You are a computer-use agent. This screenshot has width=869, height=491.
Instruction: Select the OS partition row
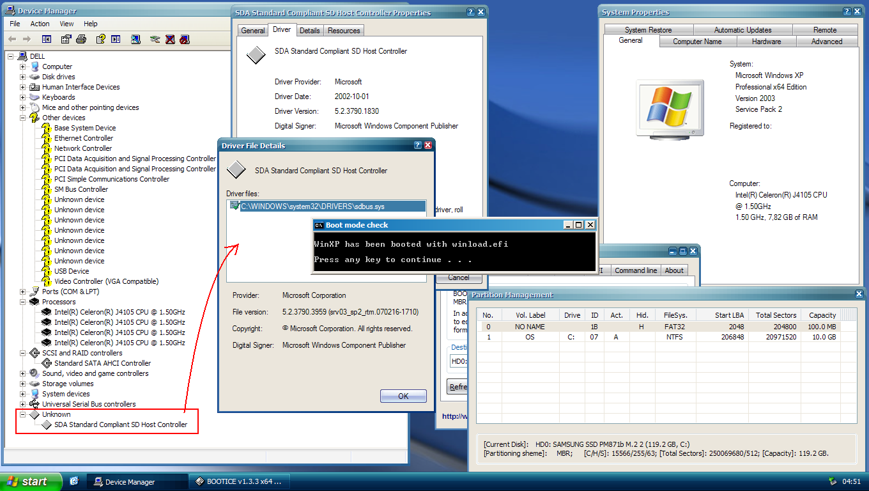[666, 337]
